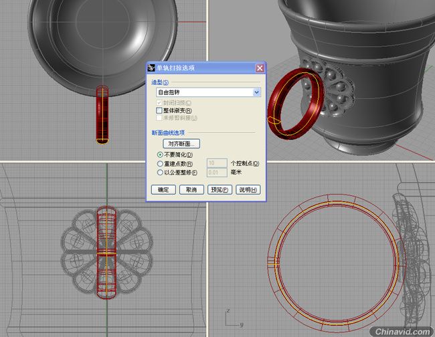Screen dimensions: 435x337
Task: Click the tolerance field showing 0.01
Action: pos(217,173)
